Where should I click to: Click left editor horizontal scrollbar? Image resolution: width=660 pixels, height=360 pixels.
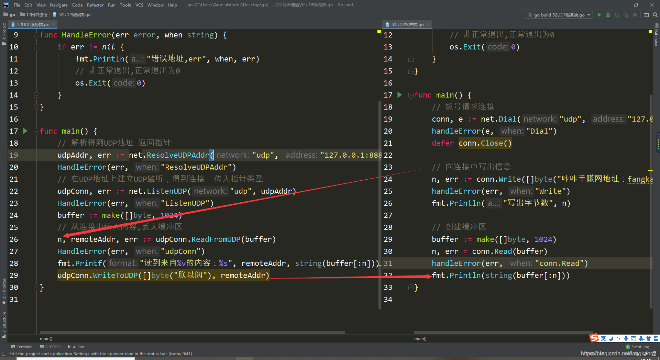click(192, 333)
